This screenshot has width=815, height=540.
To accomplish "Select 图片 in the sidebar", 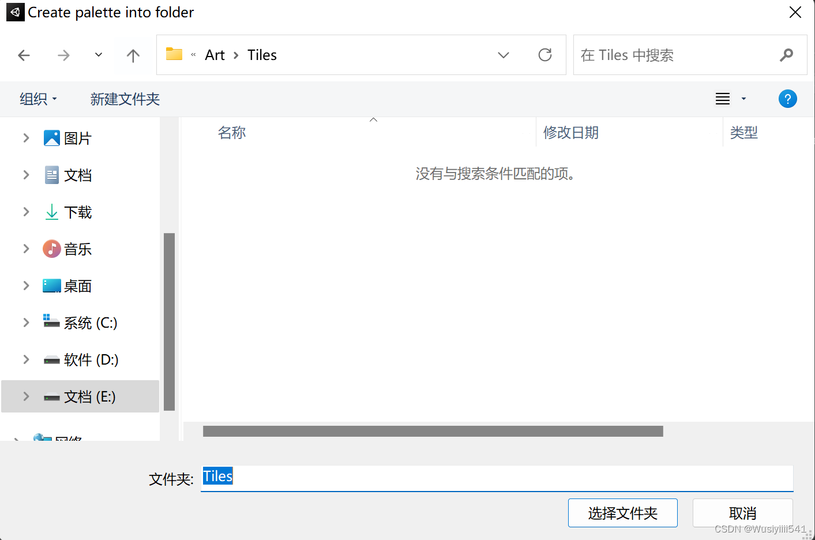I will tap(78, 138).
